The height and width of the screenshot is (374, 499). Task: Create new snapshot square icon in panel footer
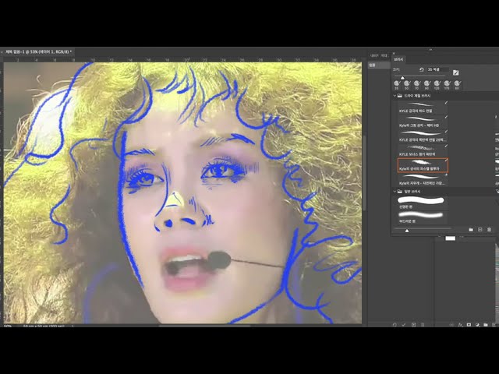click(x=413, y=325)
